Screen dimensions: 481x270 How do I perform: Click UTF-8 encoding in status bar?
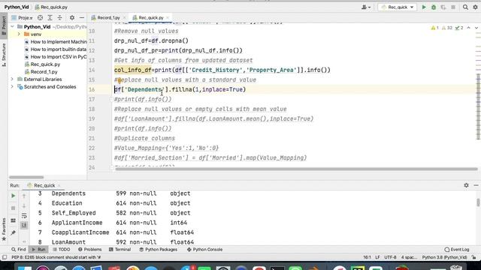pyautogui.click(x=390, y=257)
